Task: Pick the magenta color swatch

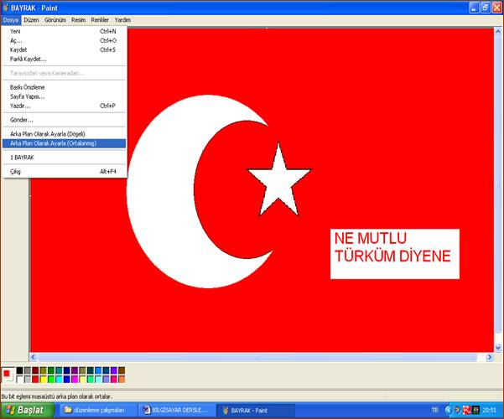Action: (x=75, y=379)
